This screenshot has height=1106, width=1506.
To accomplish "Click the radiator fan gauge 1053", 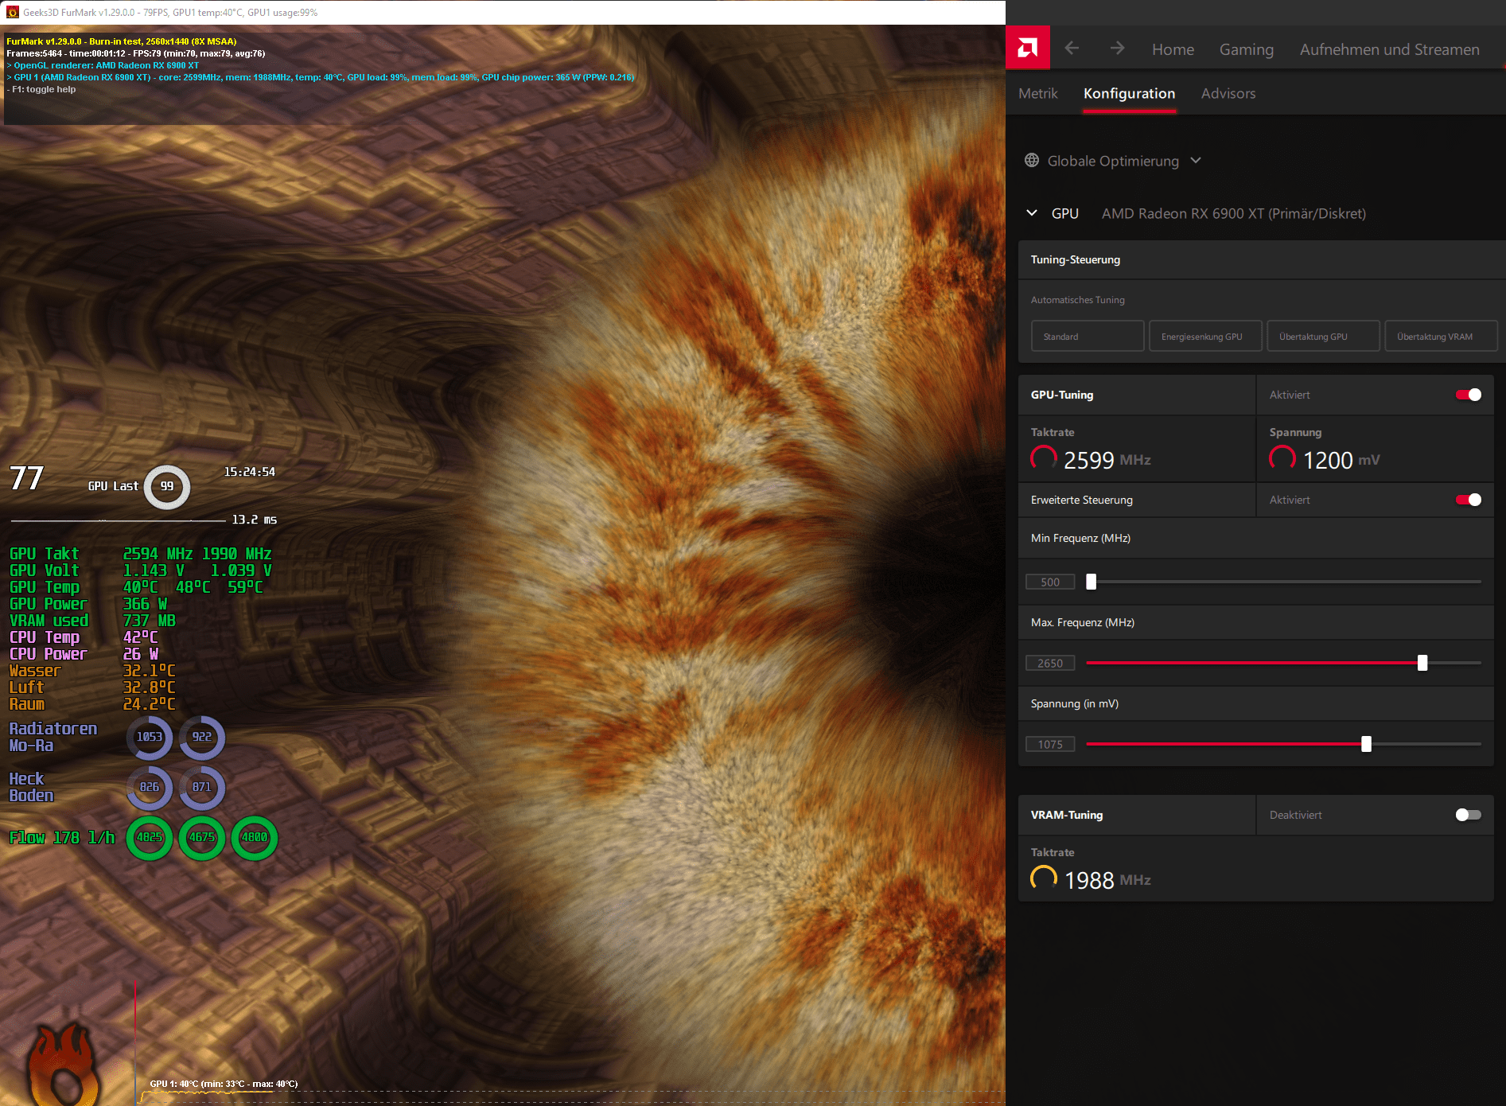I will (149, 737).
